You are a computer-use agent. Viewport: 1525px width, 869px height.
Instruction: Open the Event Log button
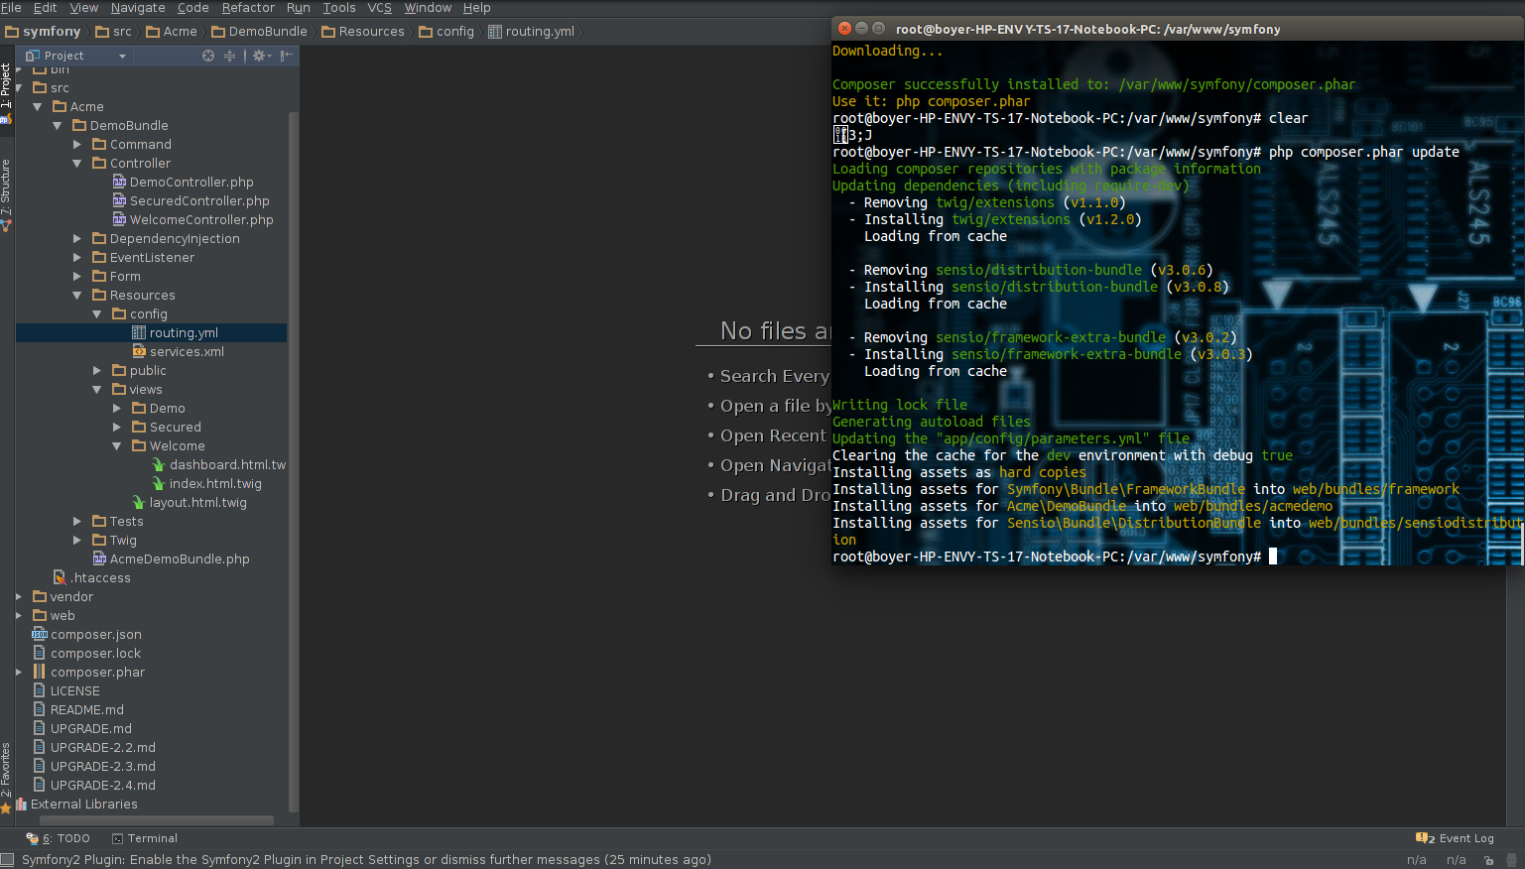point(1455,839)
